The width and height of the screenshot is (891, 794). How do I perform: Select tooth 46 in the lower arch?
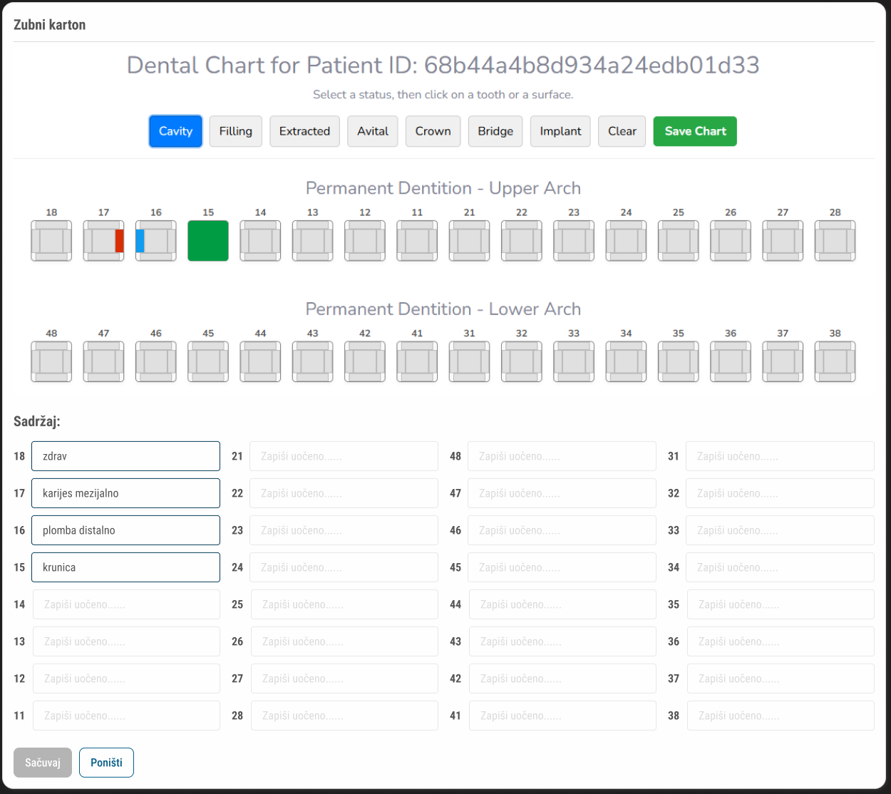click(x=156, y=361)
